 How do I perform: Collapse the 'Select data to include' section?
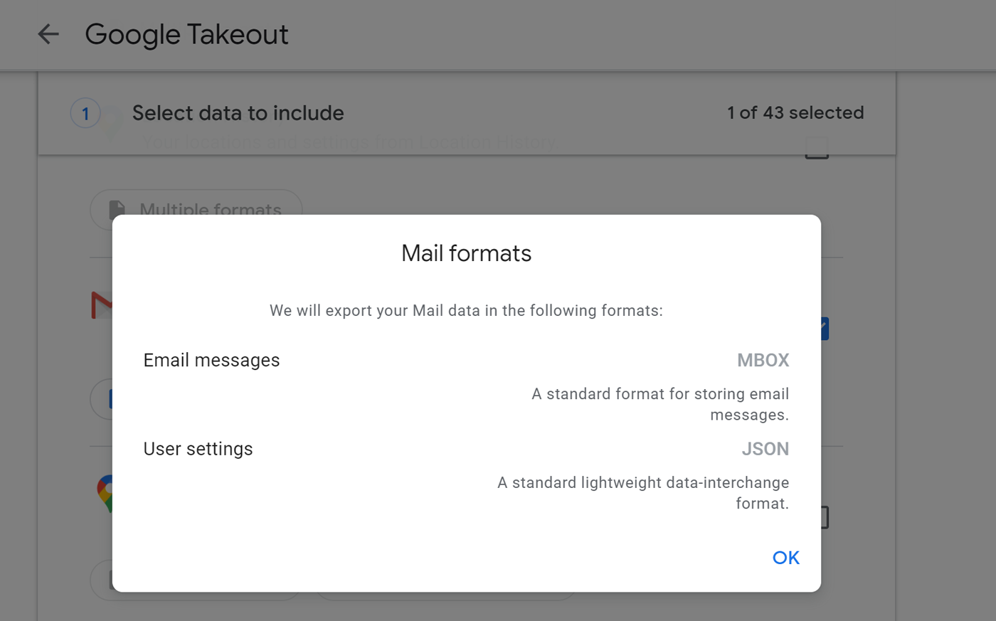[238, 113]
